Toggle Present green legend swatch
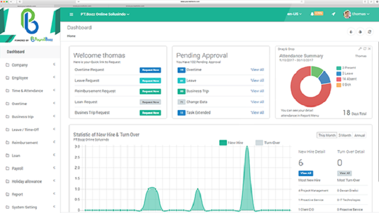 (338, 68)
